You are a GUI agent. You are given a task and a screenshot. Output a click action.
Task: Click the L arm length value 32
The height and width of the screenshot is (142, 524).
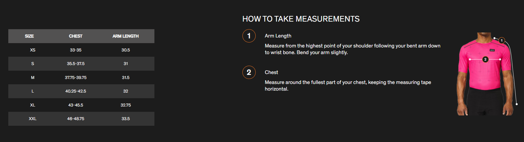126,91
